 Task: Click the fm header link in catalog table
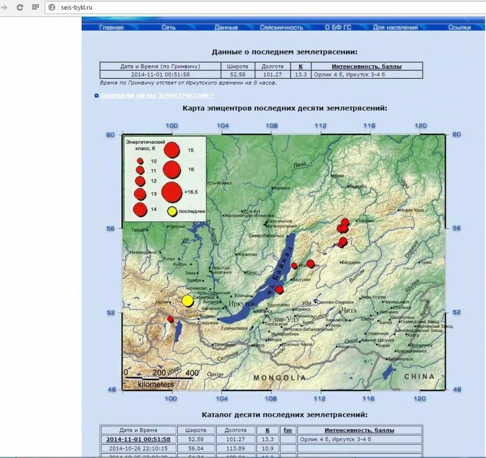pos(288,430)
